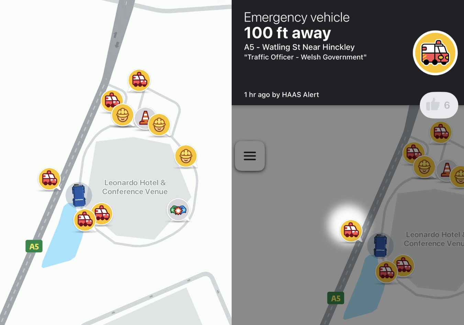464x325 pixels.
Task: Select the blue car marker on right dimmed map
Action: tap(380, 246)
